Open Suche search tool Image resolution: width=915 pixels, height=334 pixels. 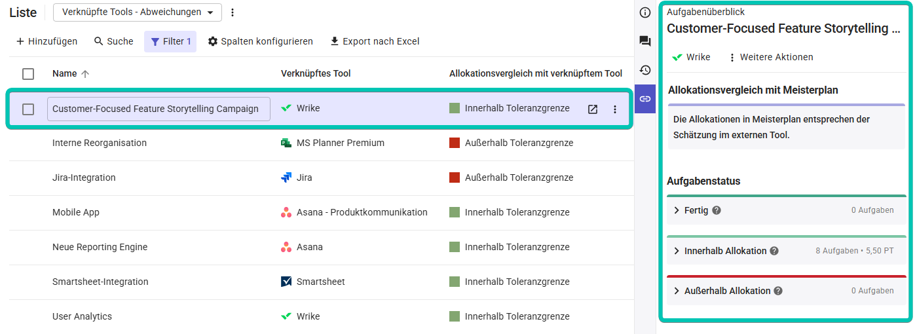coord(113,41)
